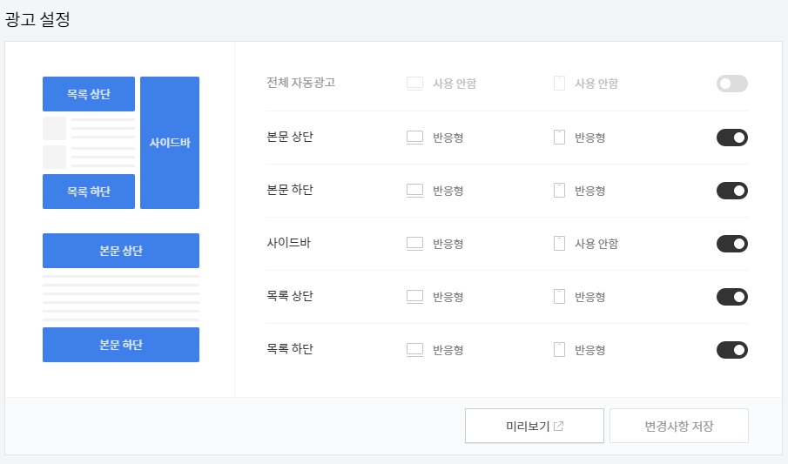Click the desktop icon for 전체 자동광고
Viewport: 788px width, 464px height.
point(414,84)
